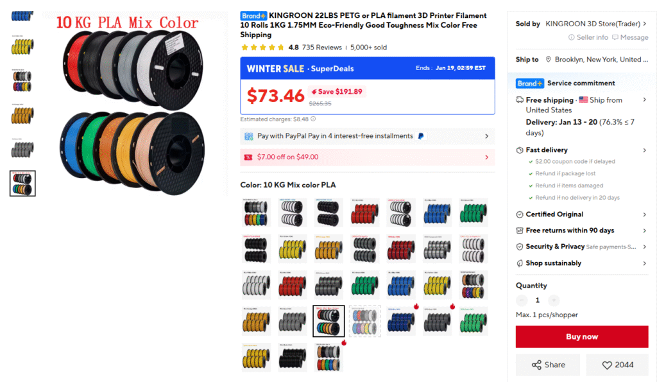Click the PayPal logo icon
The width and height of the screenshot is (657, 382).
[421, 136]
